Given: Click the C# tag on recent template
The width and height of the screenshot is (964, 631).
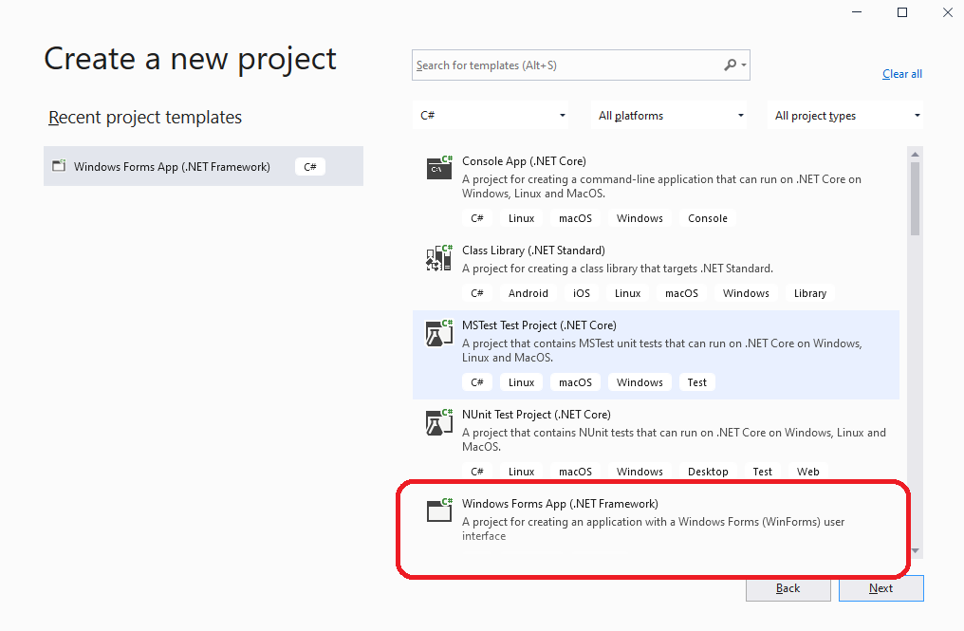Looking at the screenshot, I should coord(310,167).
